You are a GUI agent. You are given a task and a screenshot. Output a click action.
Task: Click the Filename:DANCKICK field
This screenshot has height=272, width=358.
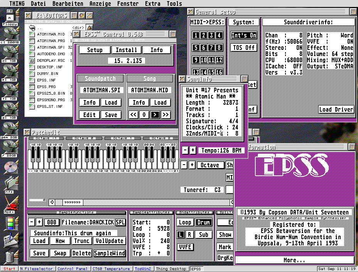(x=88, y=222)
